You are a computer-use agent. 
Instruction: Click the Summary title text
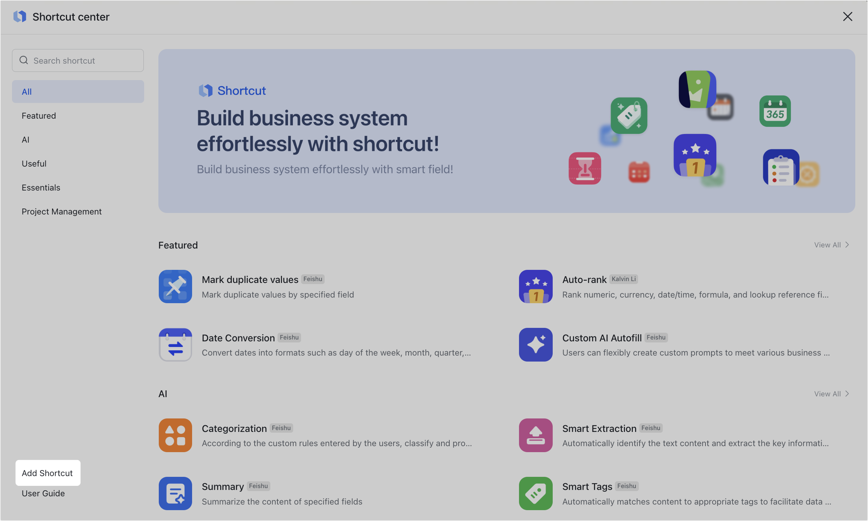click(223, 486)
